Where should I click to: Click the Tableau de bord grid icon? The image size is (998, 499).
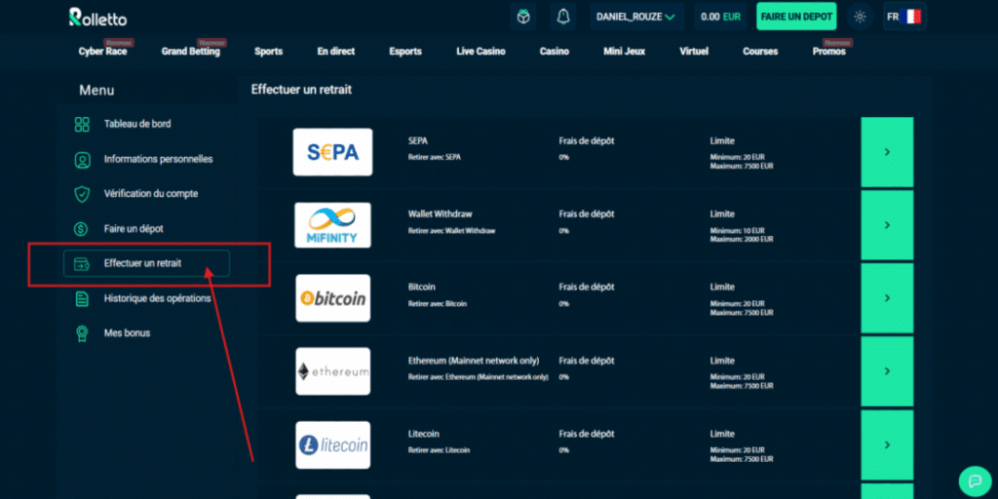[82, 125]
